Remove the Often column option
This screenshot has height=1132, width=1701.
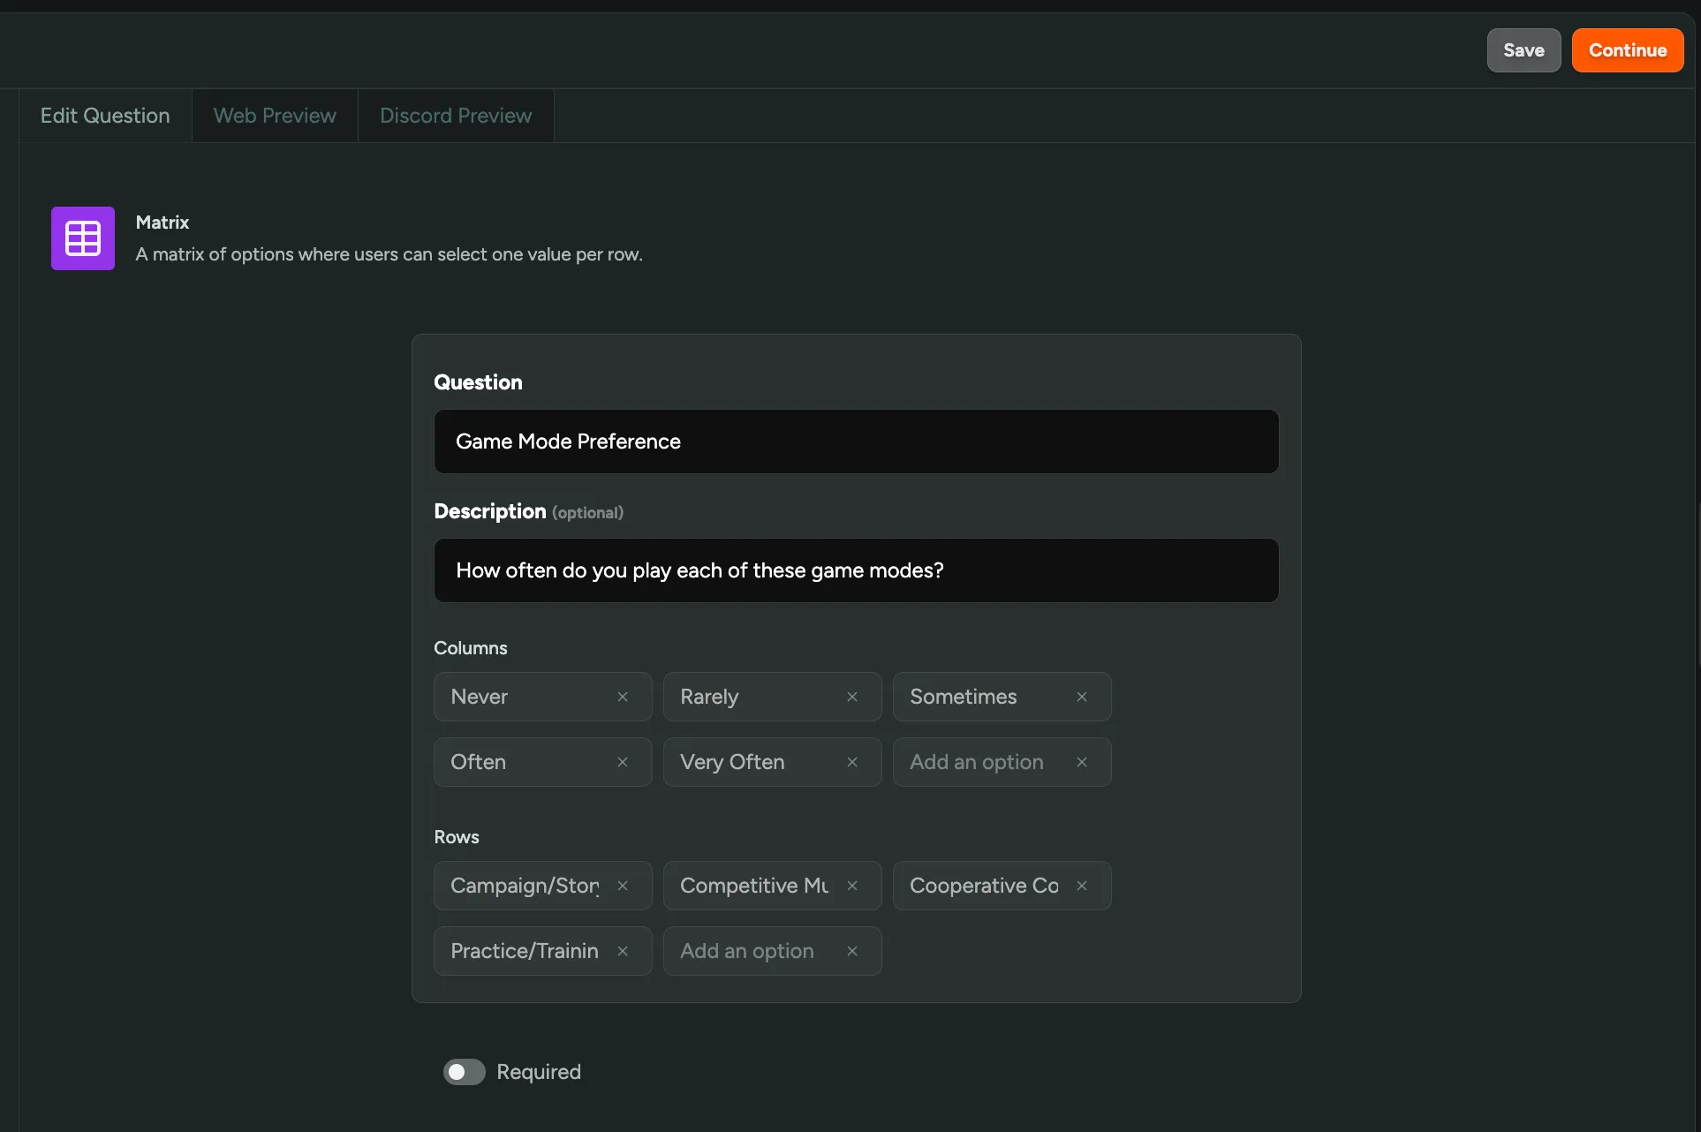point(623,762)
